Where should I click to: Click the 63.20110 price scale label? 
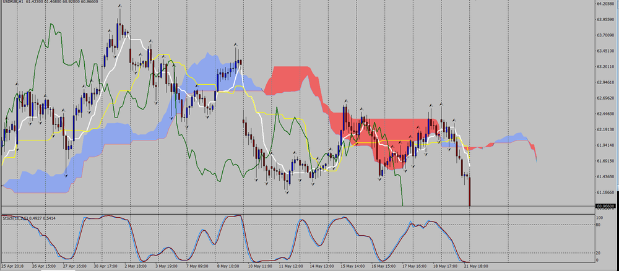tap(604, 67)
